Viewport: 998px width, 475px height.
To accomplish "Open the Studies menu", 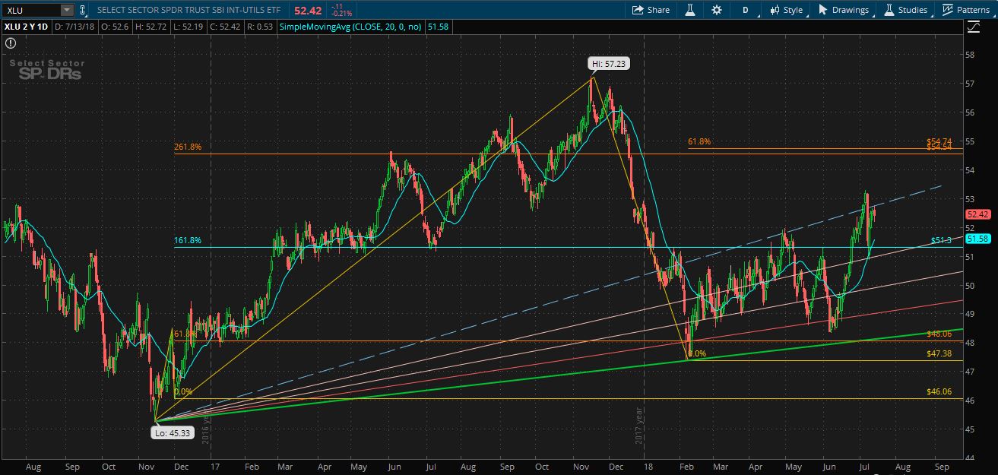I will tap(906, 10).
